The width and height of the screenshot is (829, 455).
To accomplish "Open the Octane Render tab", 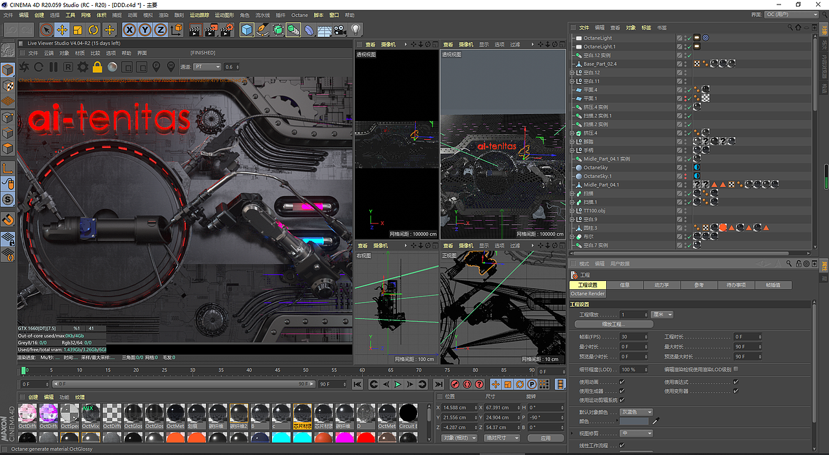I will tap(587, 294).
